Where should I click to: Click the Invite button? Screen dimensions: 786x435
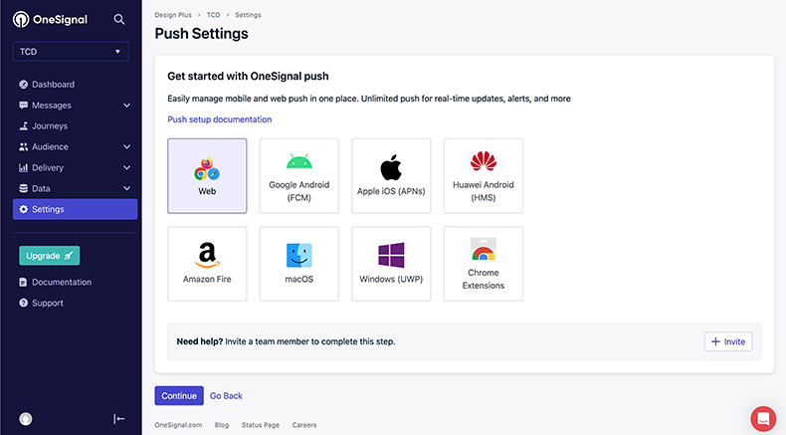728,341
